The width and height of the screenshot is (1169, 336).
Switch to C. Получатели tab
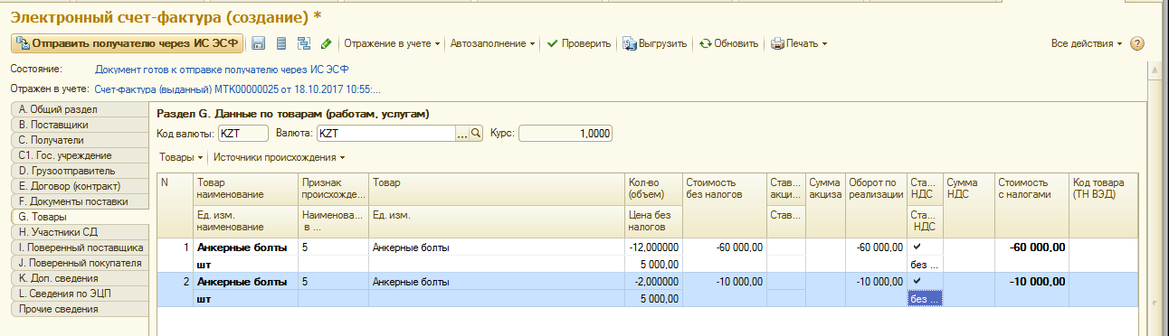click(x=80, y=140)
